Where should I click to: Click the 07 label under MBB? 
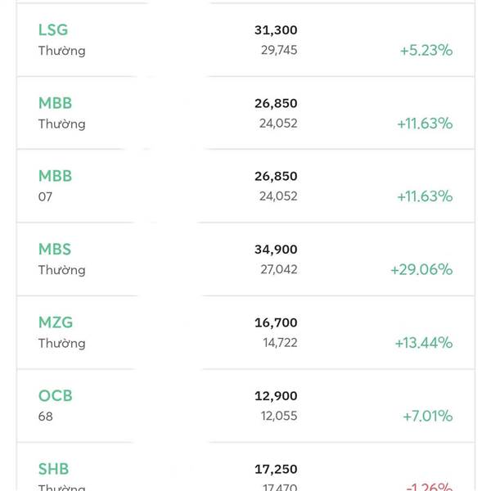tap(45, 197)
